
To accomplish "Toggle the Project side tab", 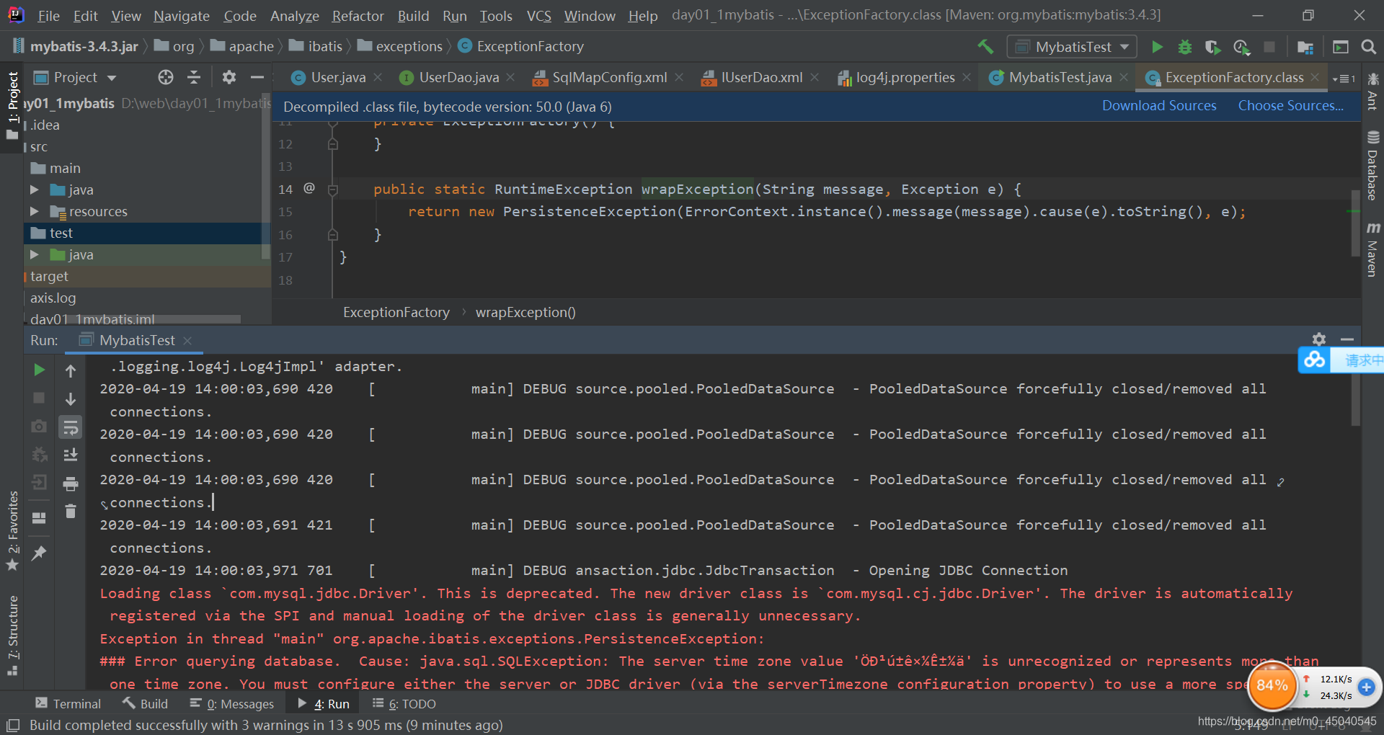I will tap(12, 105).
